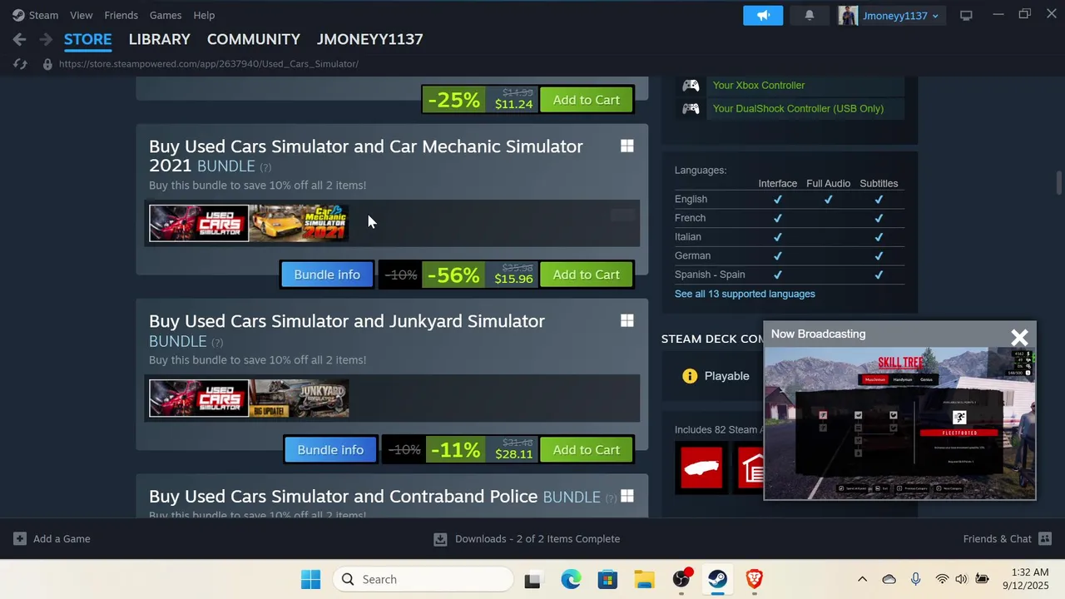This screenshot has width=1065, height=599.
Task: Click the Windows Start button
Action: [x=310, y=579]
